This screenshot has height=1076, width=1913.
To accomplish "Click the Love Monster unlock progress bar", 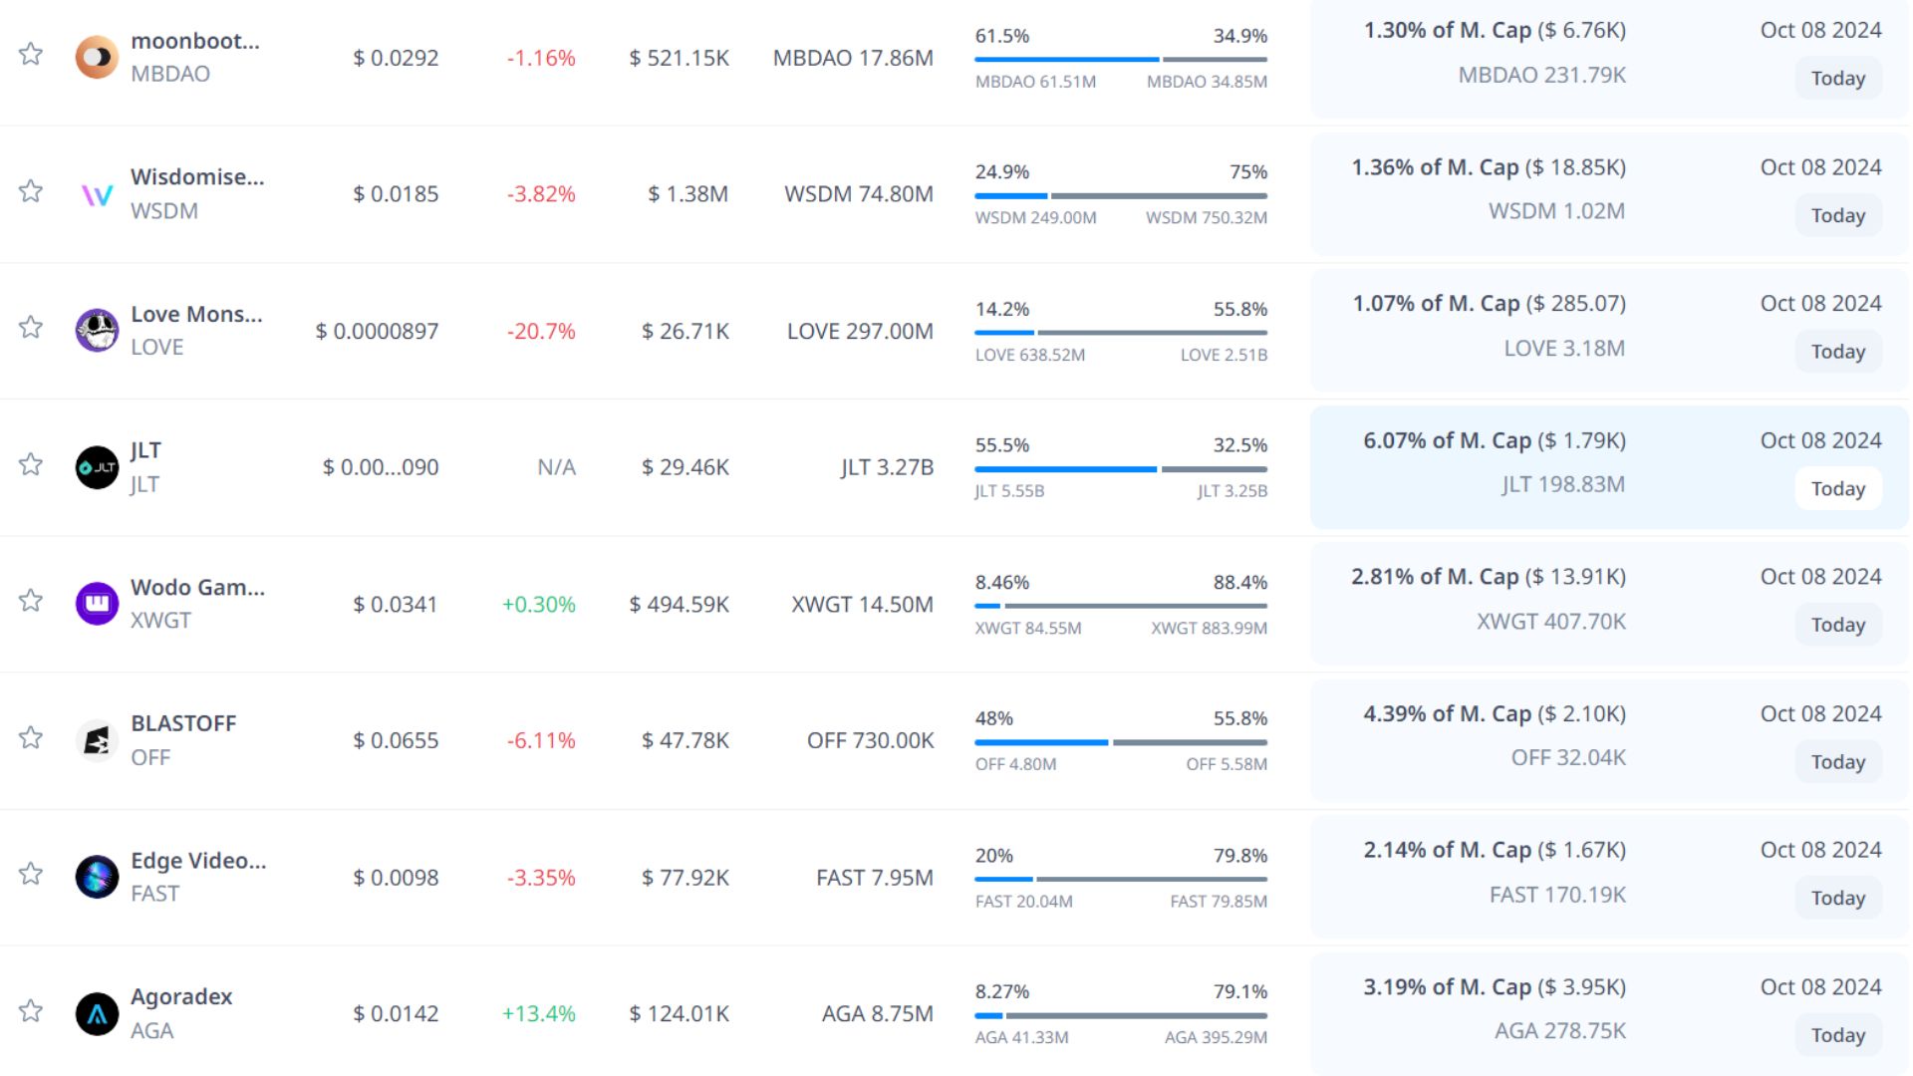I will click(1120, 333).
